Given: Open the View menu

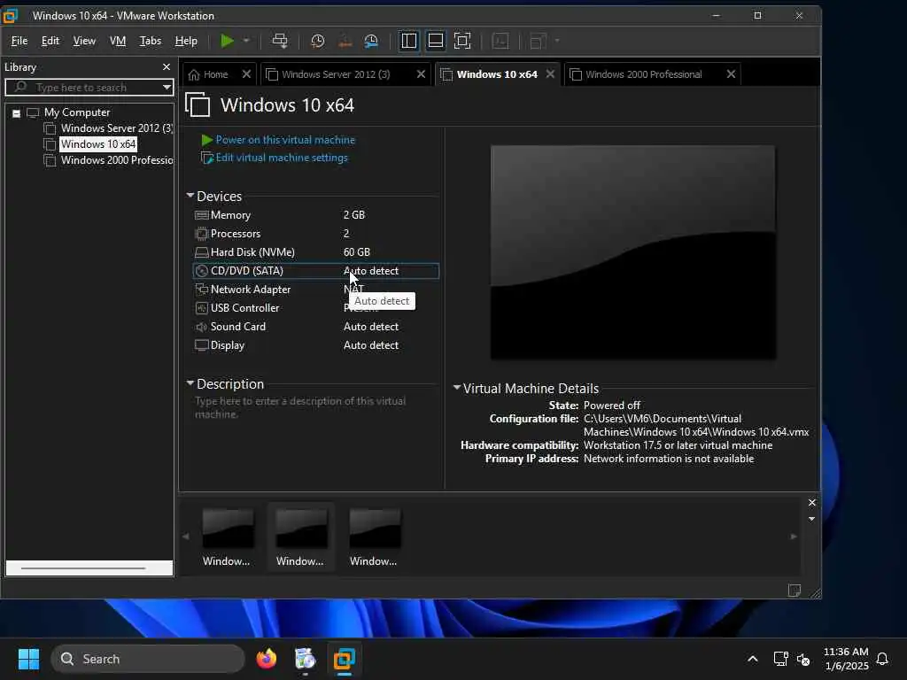Looking at the screenshot, I should point(84,41).
